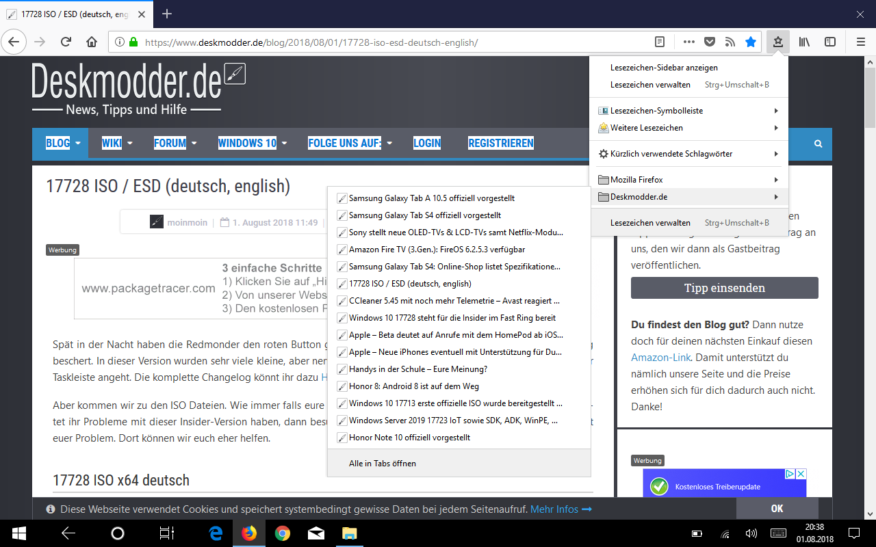This screenshot has width=876, height=547.
Task: Choose Alle in Tabs öffnen
Action: click(459, 464)
